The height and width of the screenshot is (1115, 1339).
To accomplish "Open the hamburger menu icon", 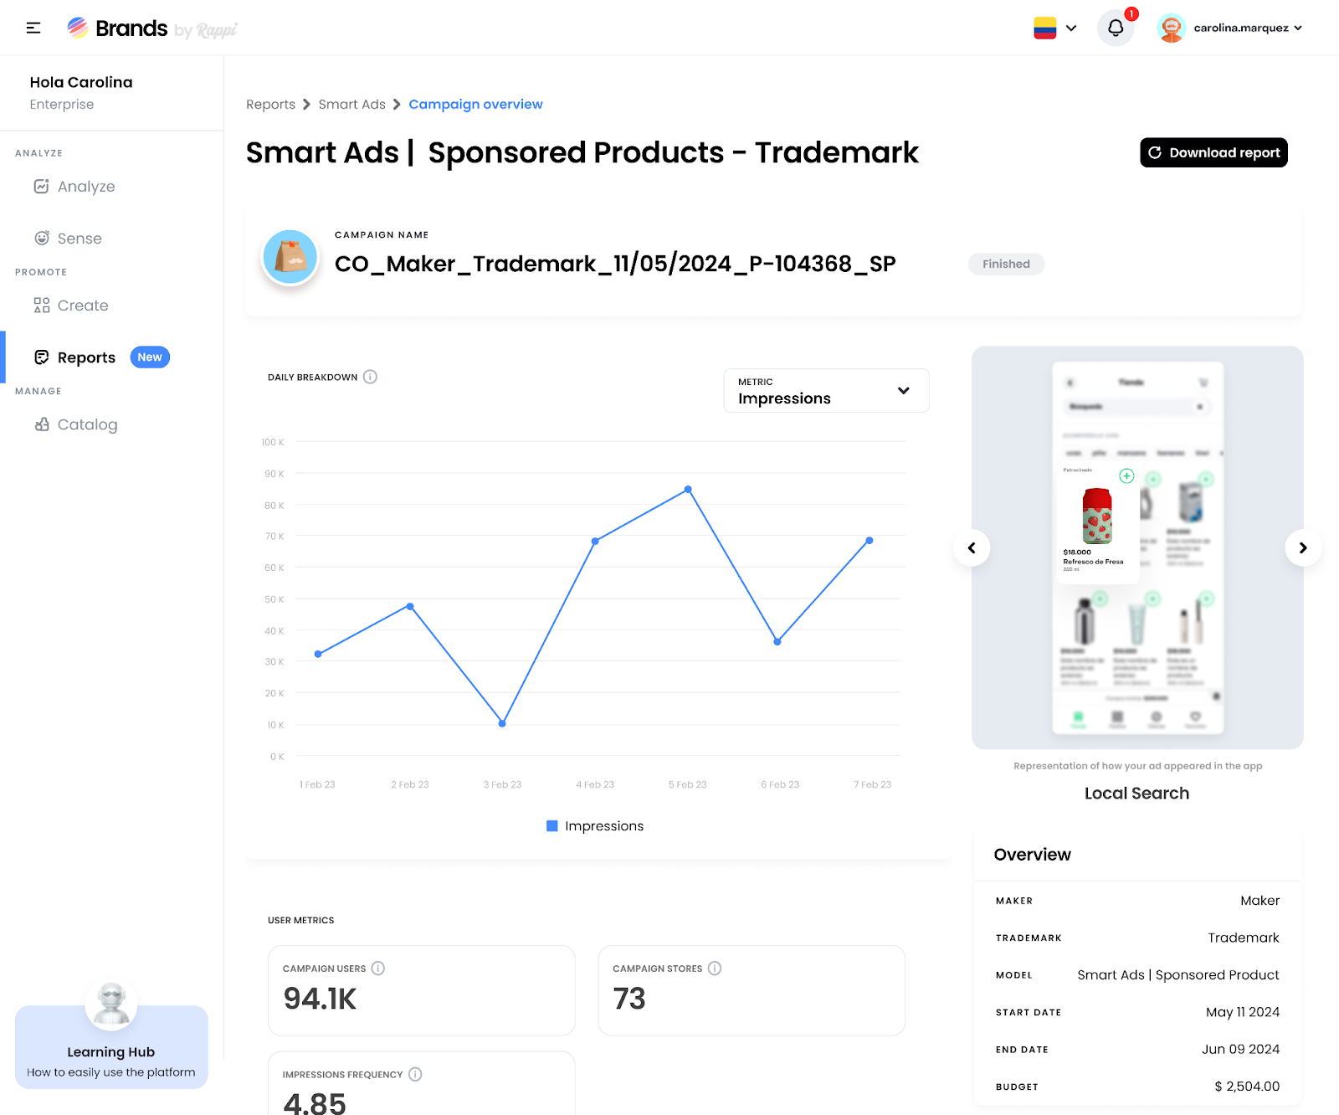I will (x=33, y=28).
